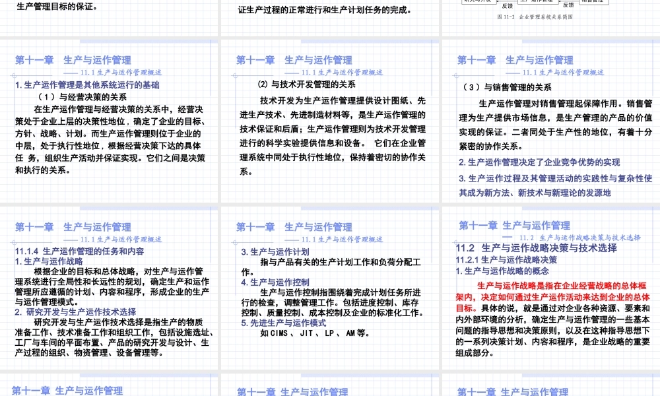Click the paragraph starting 在生产运作管理与经营决策的关系中
This screenshot has width=660, height=396.
(x=110, y=140)
